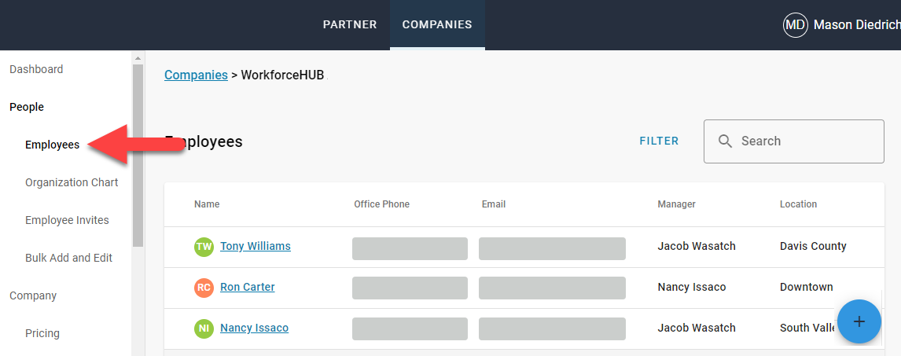The image size is (901, 356).
Task: Open Ron Carter's employee profile
Action: [x=248, y=288]
